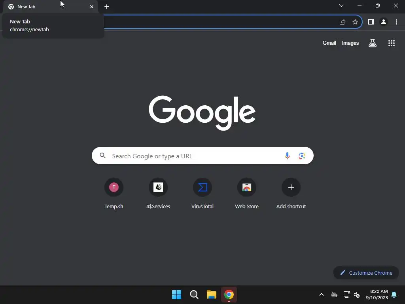The image size is (405, 304).
Task: Open the tab search dropdown arrow
Action: click(x=341, y=6)
